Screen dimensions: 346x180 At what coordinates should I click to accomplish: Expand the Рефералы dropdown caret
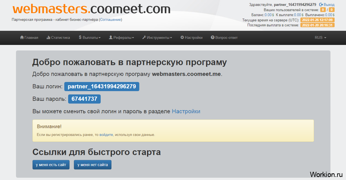pos(133,38)
